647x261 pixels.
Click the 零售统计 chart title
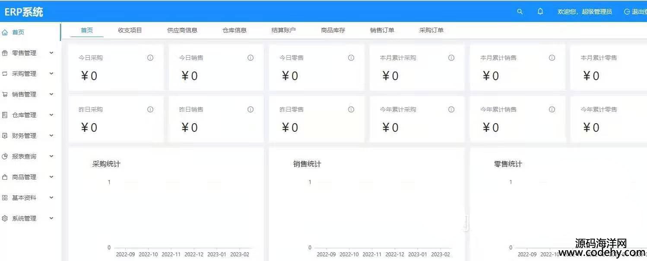pyautogui.click(x=508, y=164)
